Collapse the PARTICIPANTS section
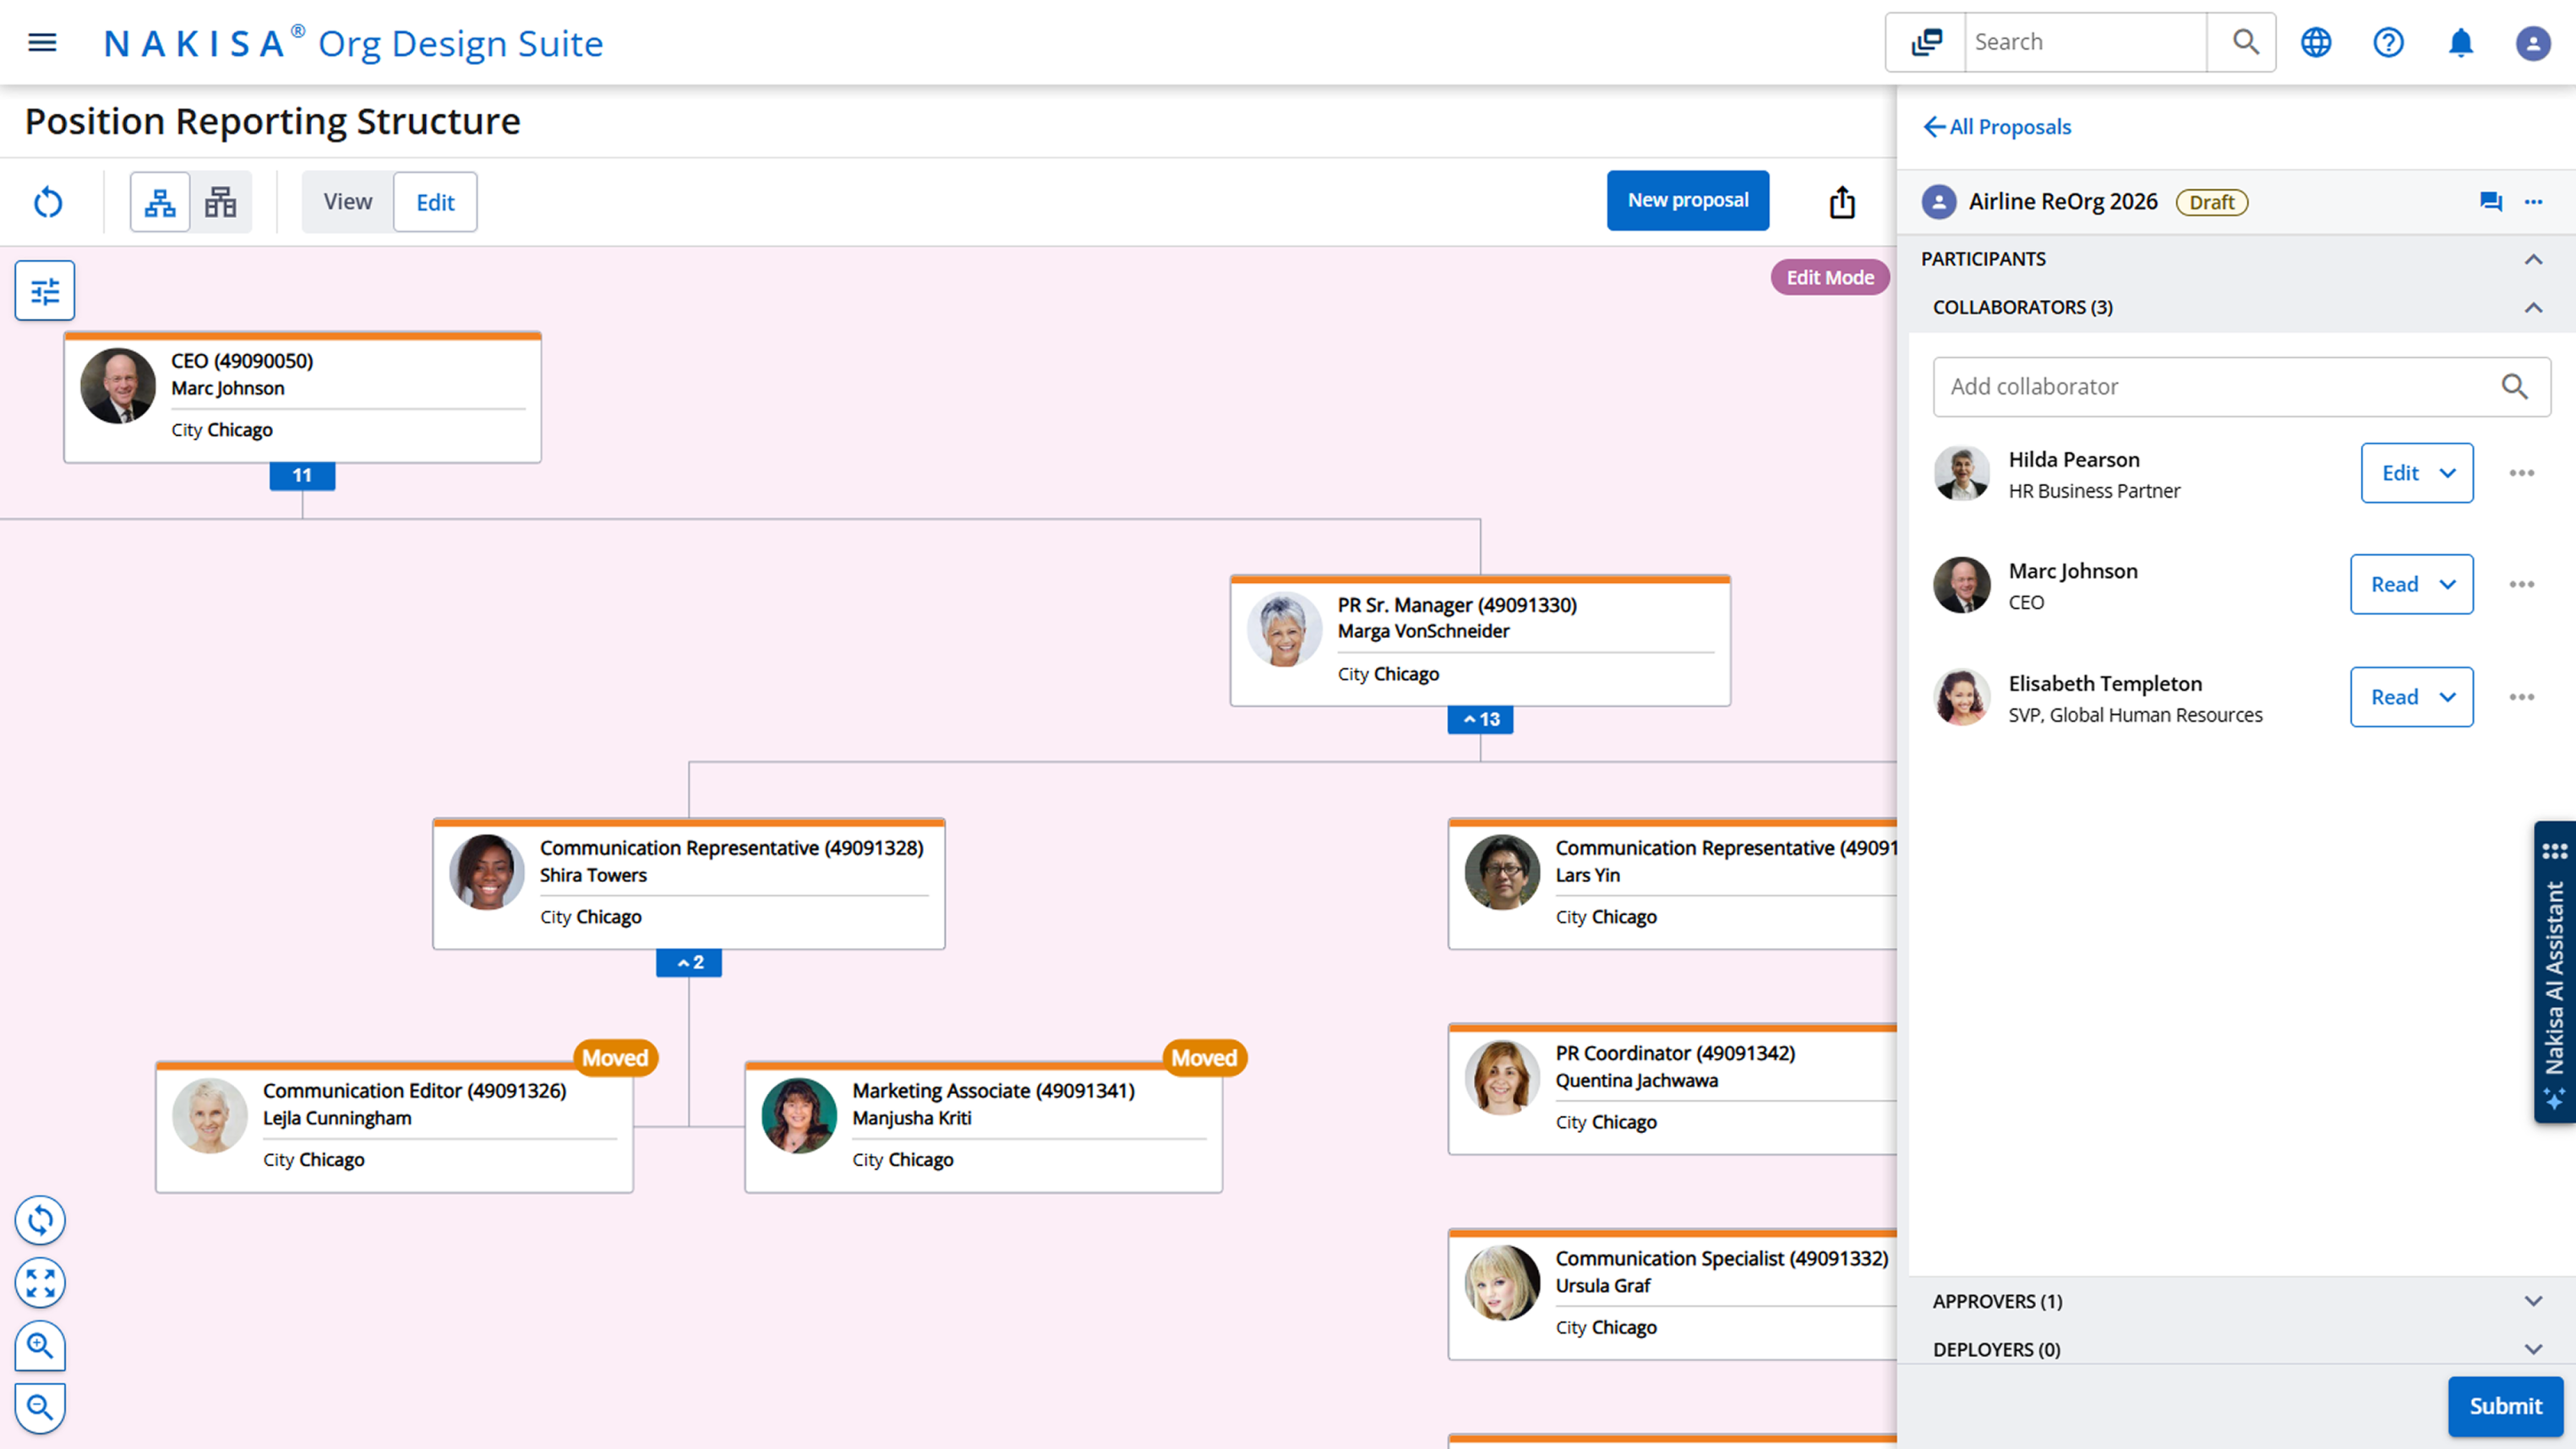This screenshot has width=2576, height=1449. [x=2532, y=260]
